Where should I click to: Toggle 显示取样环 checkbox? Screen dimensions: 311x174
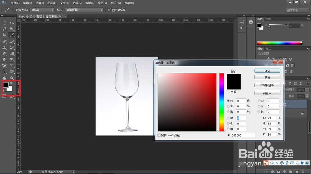coord(109,10)
